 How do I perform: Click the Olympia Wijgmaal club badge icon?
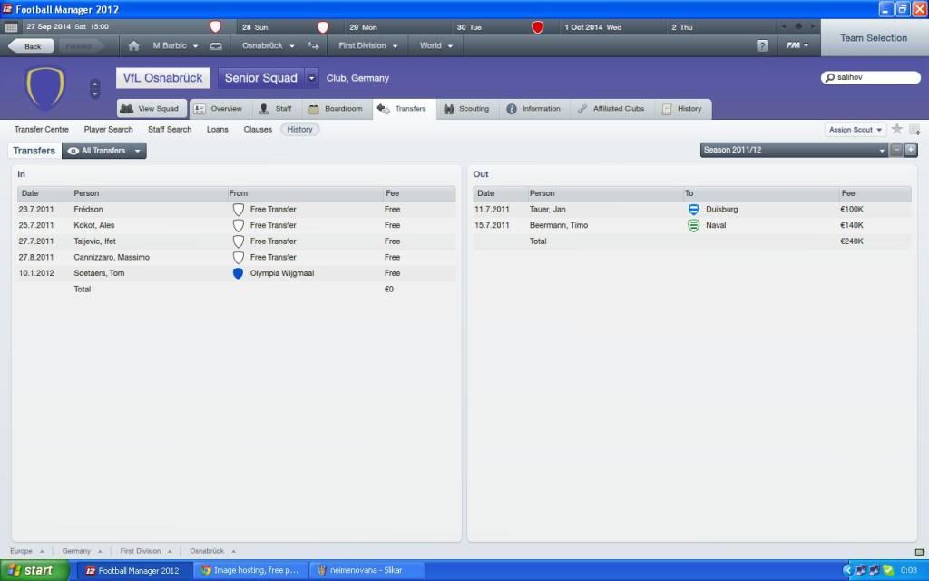pos(239,273)
